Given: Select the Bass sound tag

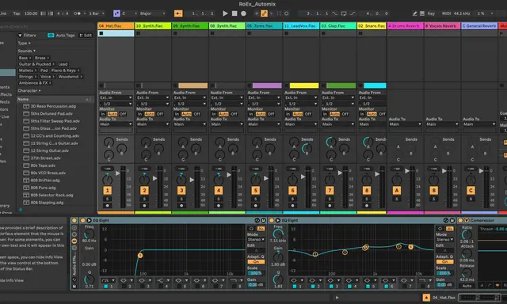Looking at the screenshot, I should tap(25, 58).
